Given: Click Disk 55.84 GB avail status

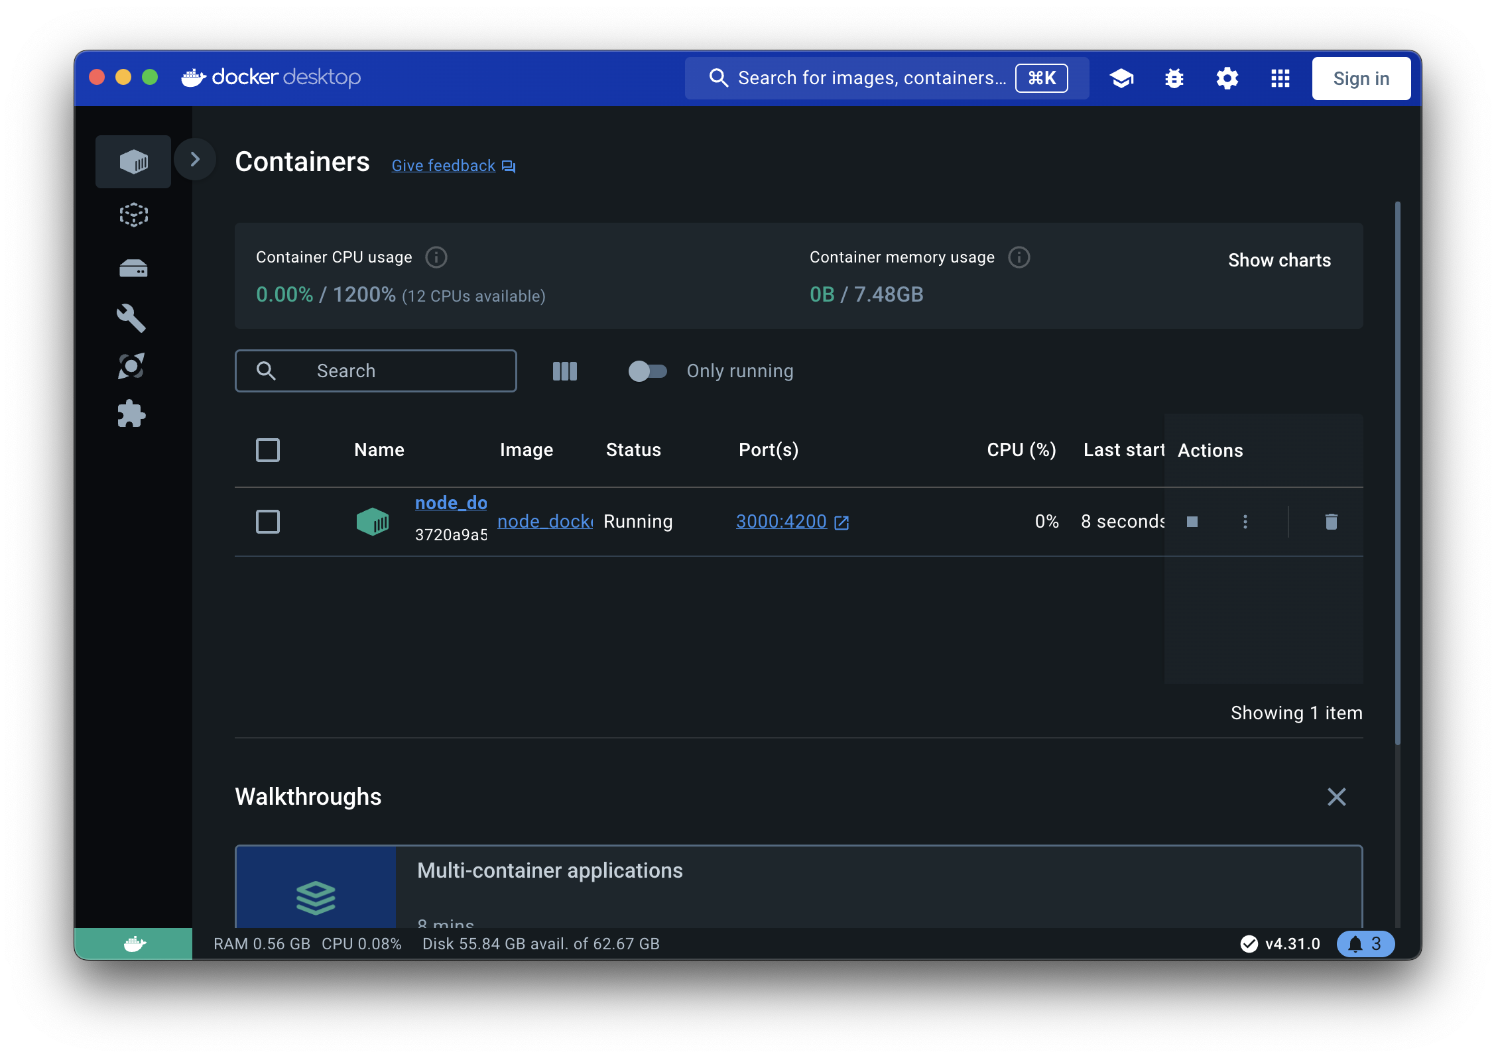Looking at the screenshot, I should pos(541,944).
